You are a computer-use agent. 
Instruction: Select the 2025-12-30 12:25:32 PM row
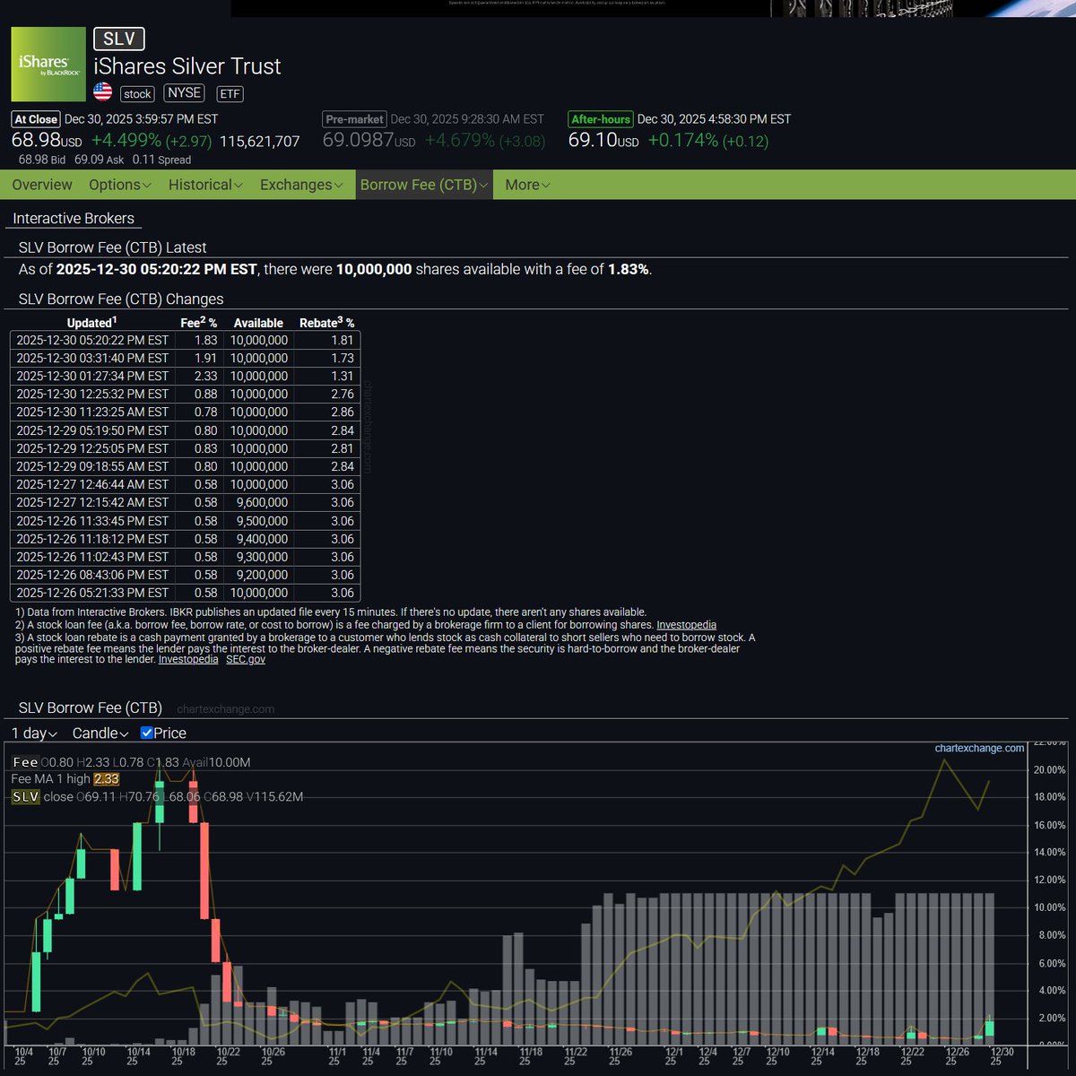coord(185,394)
